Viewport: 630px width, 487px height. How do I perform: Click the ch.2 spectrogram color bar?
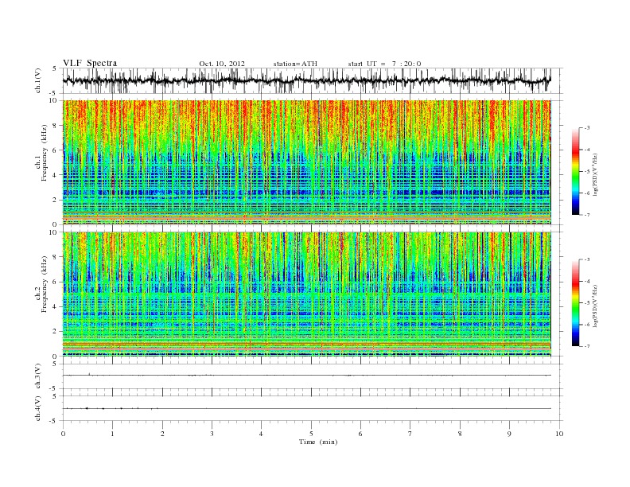point(575,302)
